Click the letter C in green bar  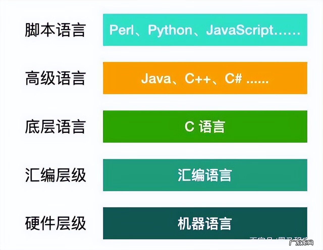[189, 127]
